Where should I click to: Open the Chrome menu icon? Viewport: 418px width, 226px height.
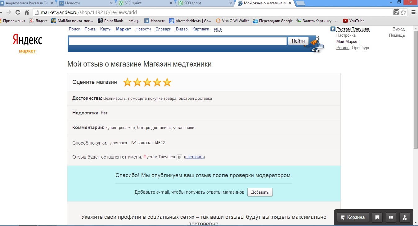(x=413, y=12)
